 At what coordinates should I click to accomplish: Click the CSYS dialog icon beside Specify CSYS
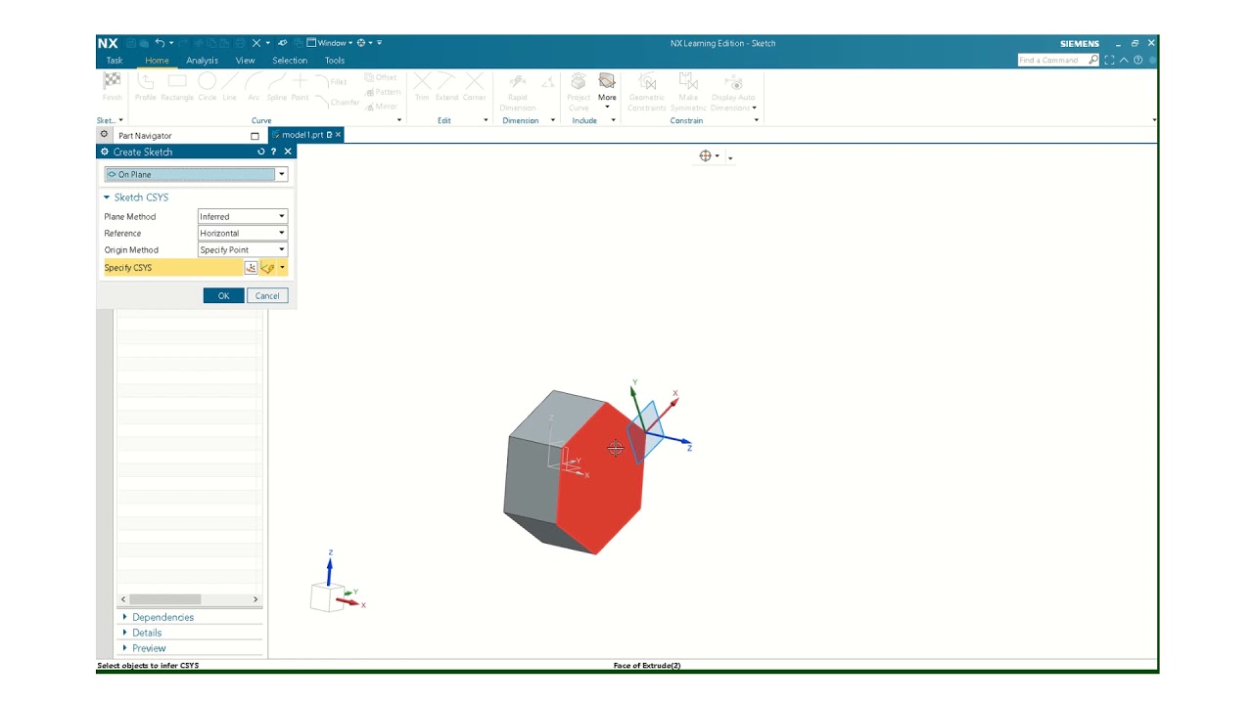pyautogui.click(x=251, y=268)
